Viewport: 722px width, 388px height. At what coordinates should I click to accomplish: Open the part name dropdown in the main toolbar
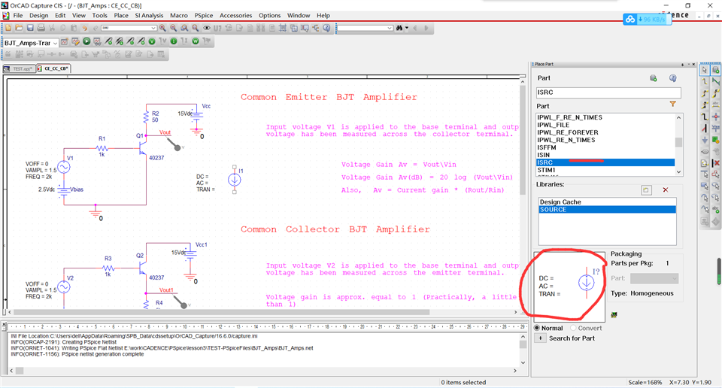point(153,28)
